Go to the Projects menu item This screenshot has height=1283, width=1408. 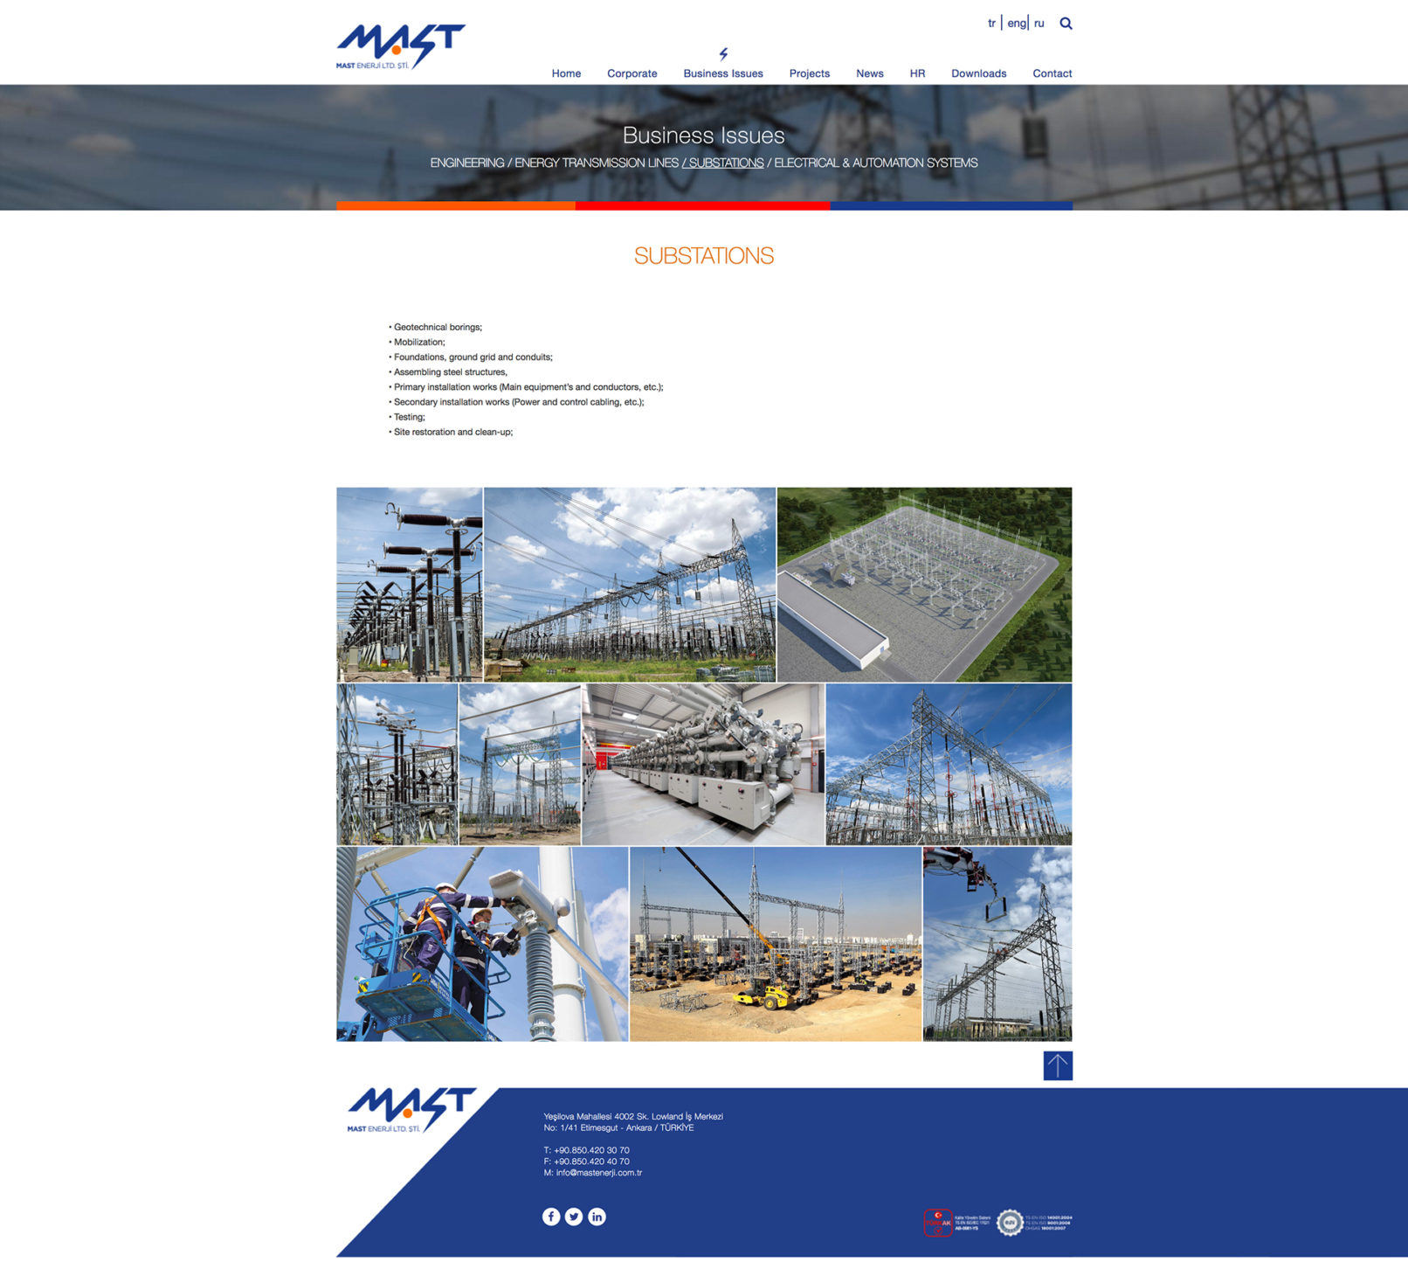(809, 73)
